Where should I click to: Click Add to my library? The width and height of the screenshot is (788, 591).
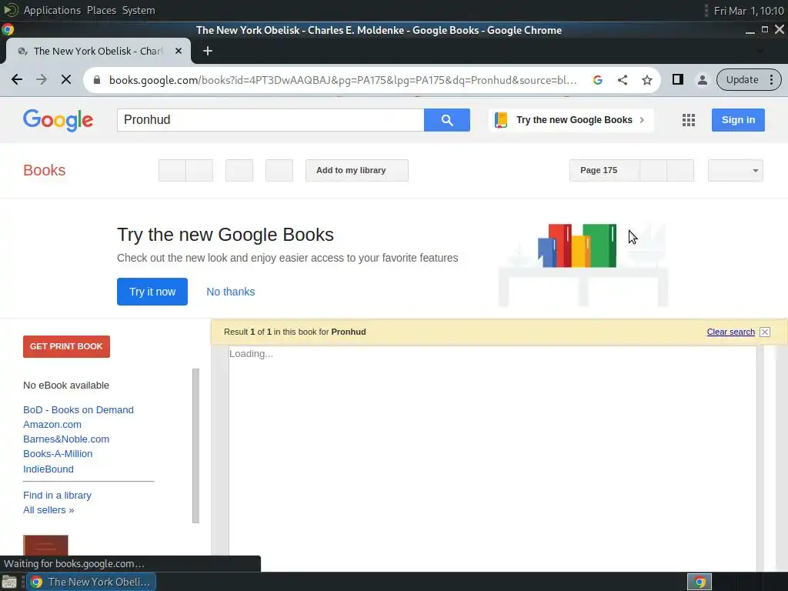[357, 170]
